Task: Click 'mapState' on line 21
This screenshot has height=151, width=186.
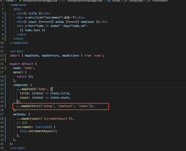Action: click(28, 89)
